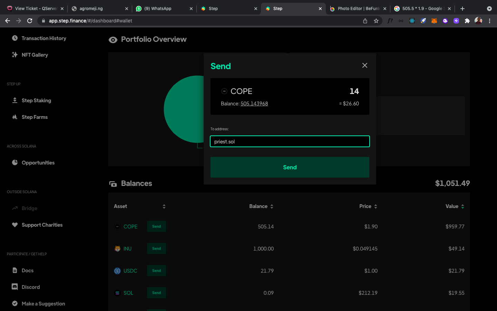497x311 pixels.
Task: Click the To address input field
Action: (290, 141)
